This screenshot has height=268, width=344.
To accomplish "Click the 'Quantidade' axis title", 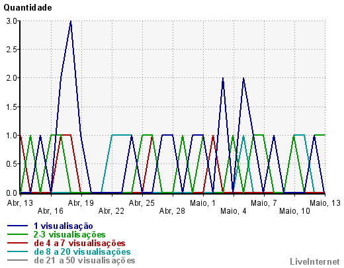I will tap(28, 8).
